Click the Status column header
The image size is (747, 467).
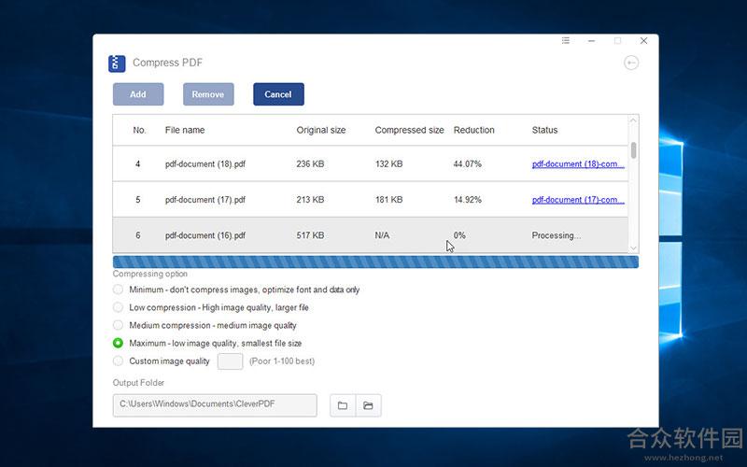(x=544, y=130)
